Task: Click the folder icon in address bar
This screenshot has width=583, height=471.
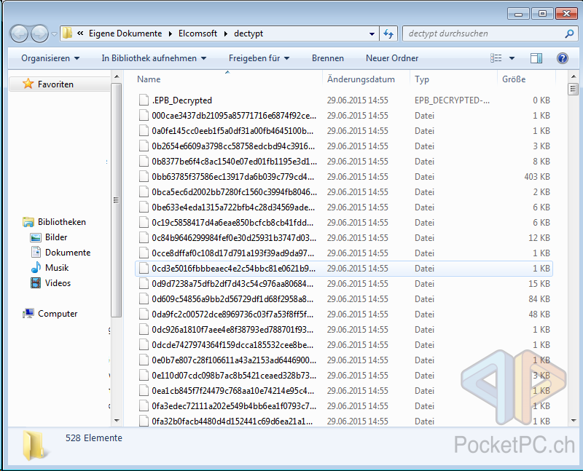Action: click(67, 33)
